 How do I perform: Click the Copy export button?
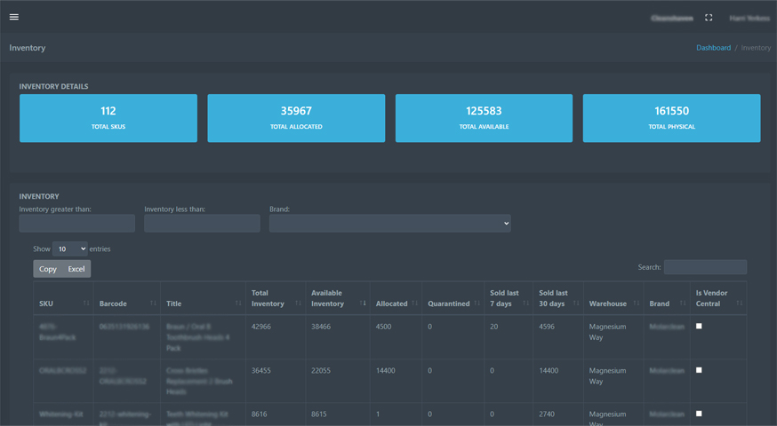48,269
